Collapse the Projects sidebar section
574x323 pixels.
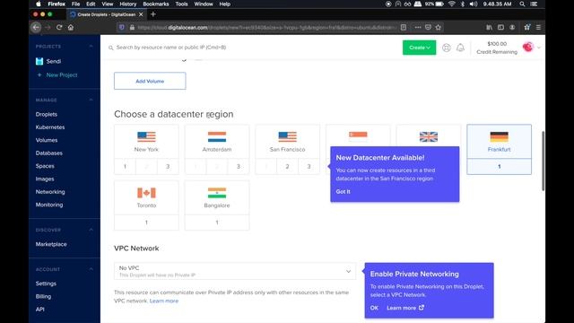pos(91,47)
